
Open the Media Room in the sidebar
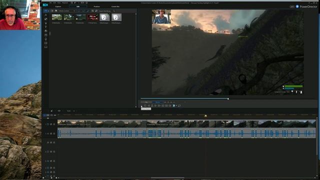(x=45, y=11)
